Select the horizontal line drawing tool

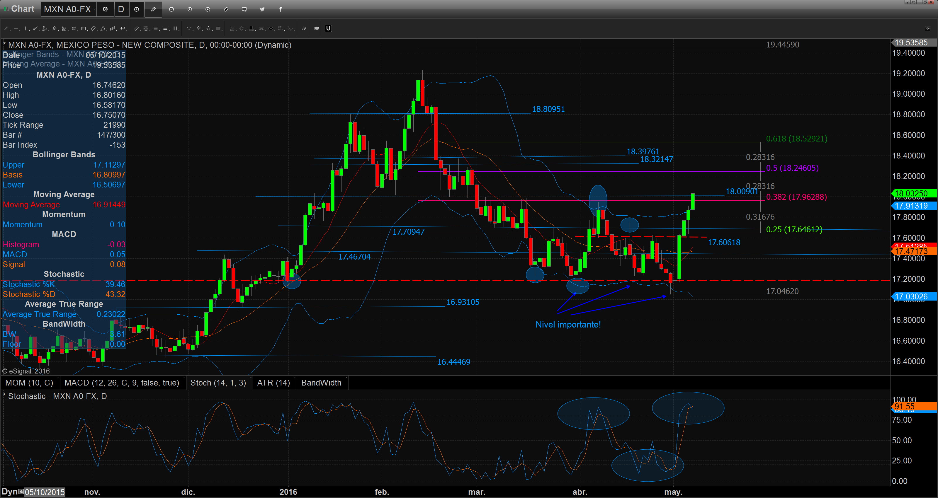click(x=16, y=28)
